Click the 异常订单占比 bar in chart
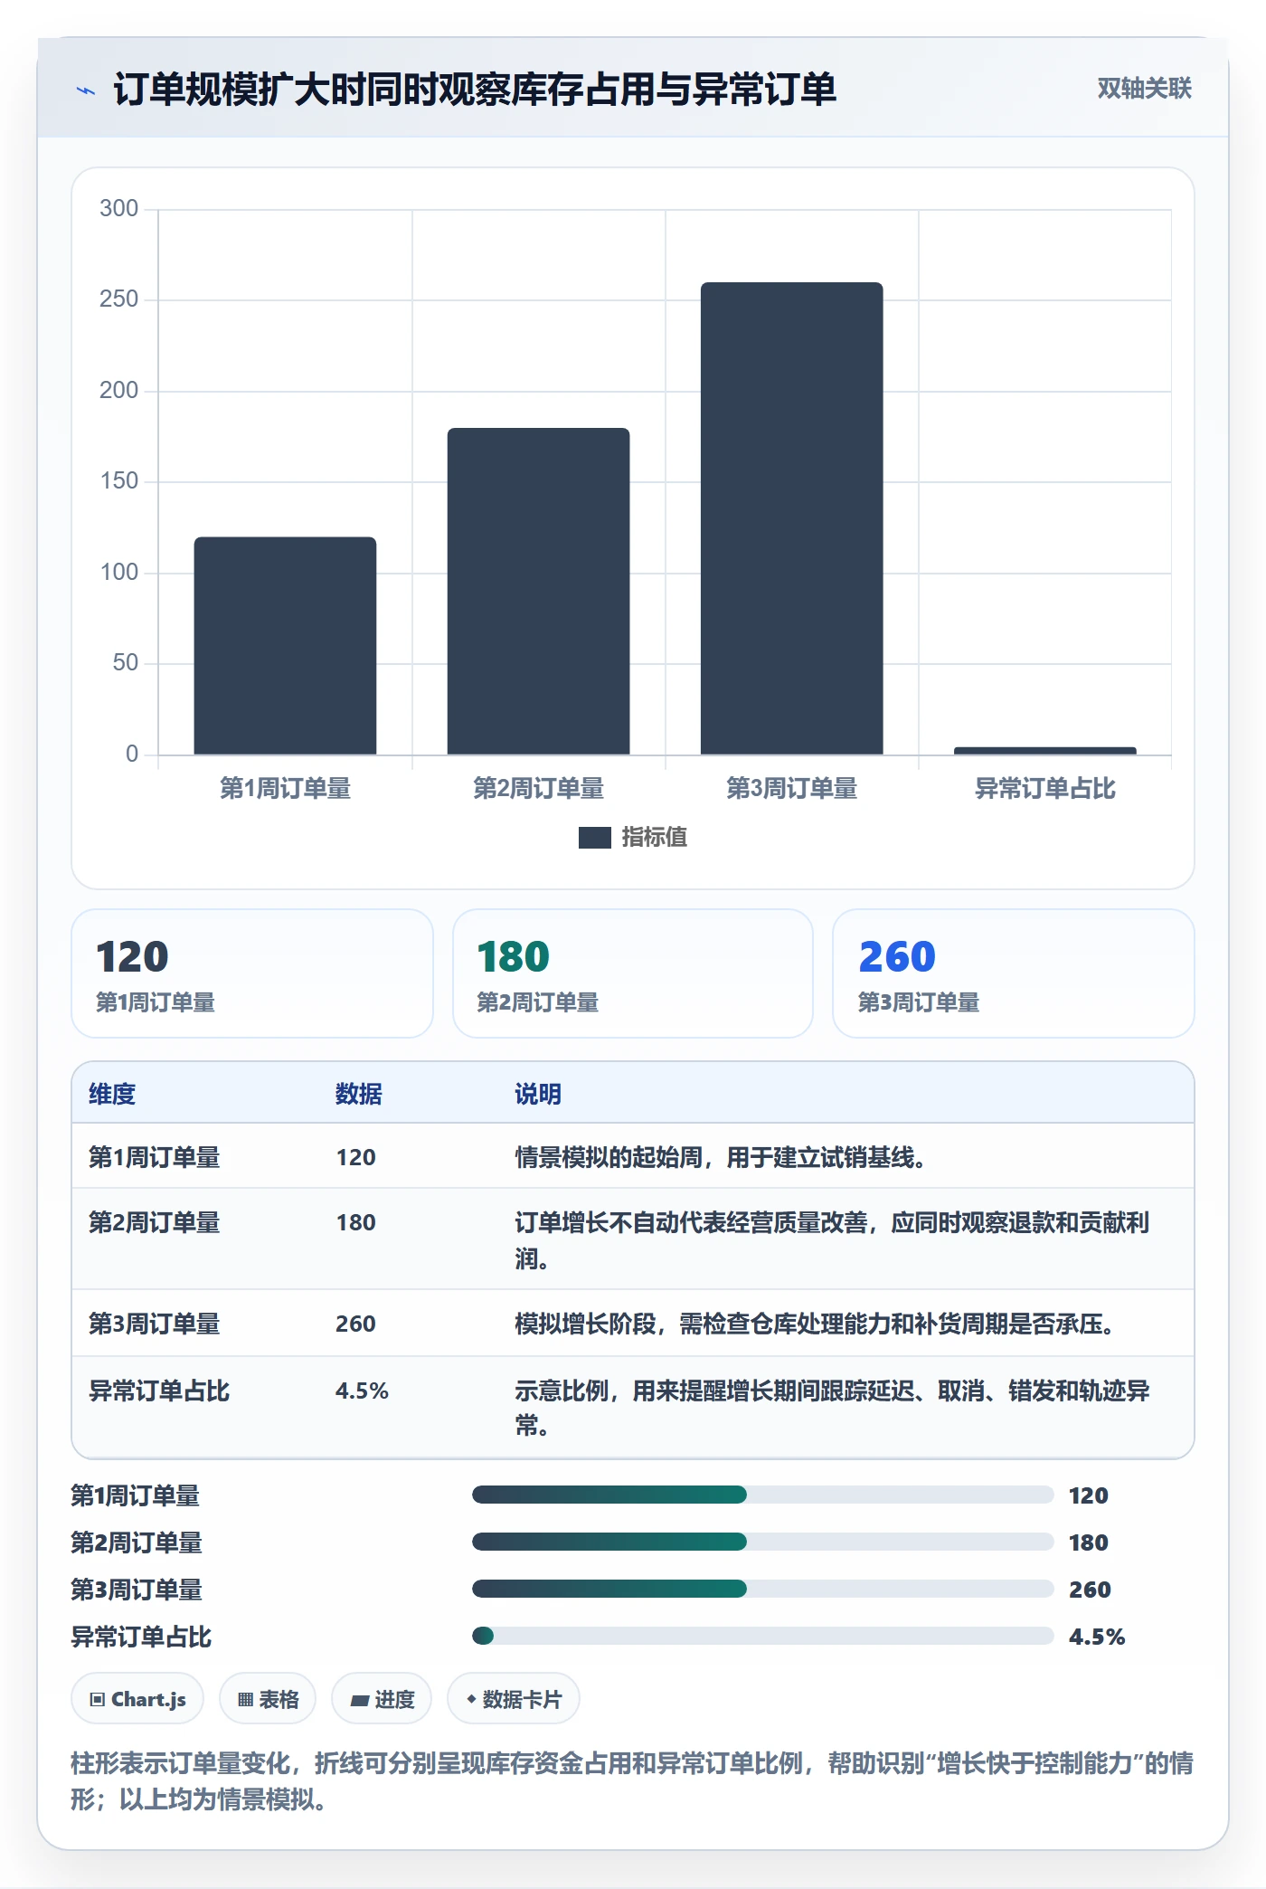 1044,751
